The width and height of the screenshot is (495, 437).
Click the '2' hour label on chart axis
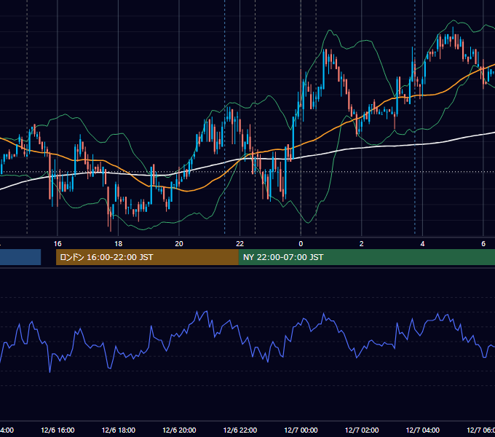[x=362, y=243]
